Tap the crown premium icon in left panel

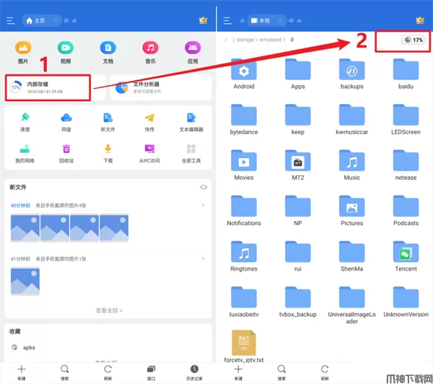pyautogui.click(x=204, y=20)
